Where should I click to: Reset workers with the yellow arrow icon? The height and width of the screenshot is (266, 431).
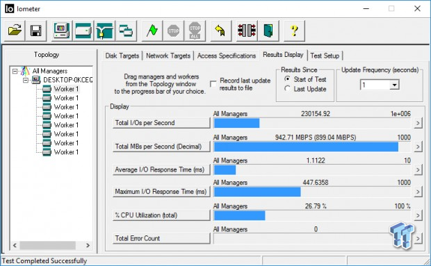[x=221, y=31]
